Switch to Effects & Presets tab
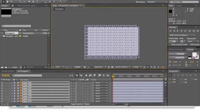 [x=176, y=49]
